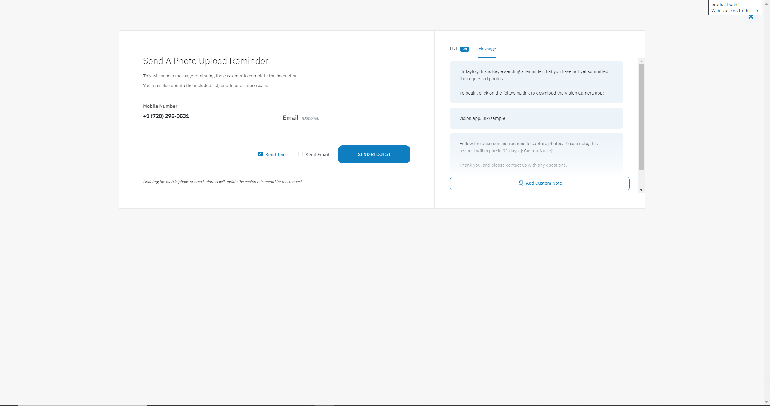
Task: Click the page scrollbar down arrow
Action: coord(767,402)
